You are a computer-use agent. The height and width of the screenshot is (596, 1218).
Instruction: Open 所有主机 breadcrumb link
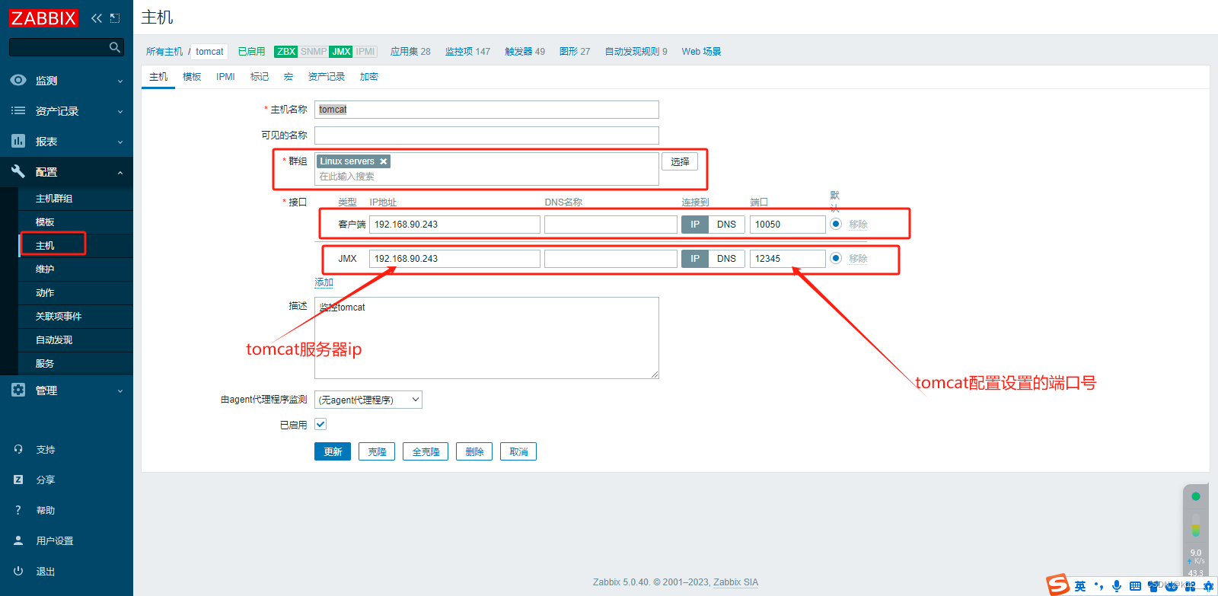[x=164, y=52]
